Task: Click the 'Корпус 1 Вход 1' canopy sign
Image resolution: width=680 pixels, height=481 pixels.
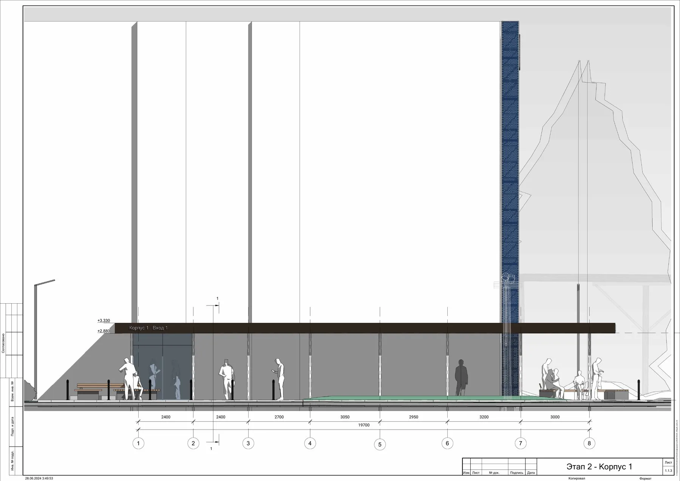Action: (148, 328)
